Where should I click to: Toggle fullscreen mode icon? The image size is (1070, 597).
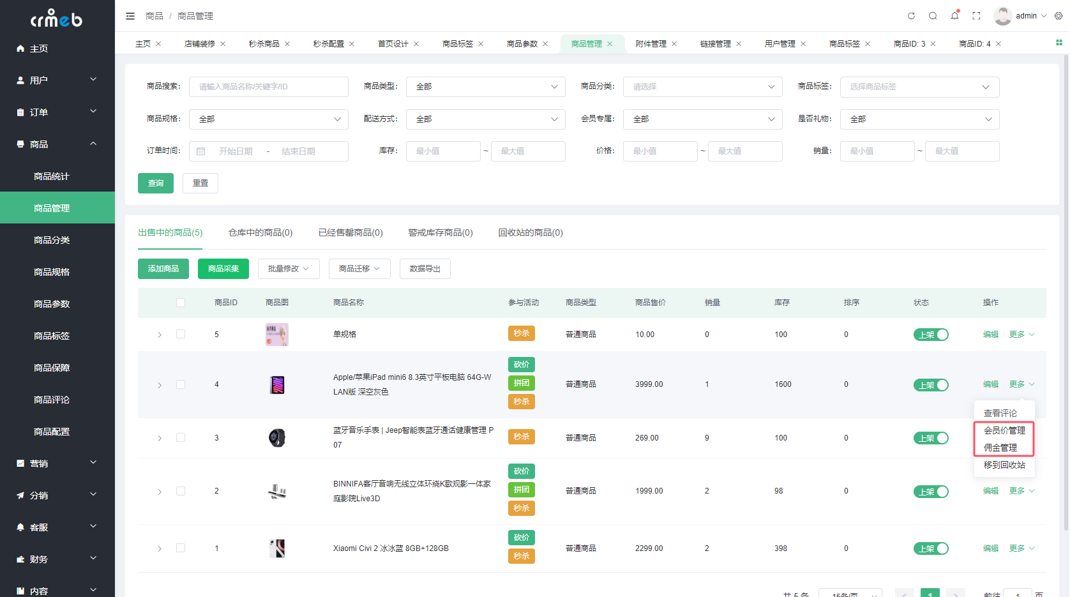point(976,16)
